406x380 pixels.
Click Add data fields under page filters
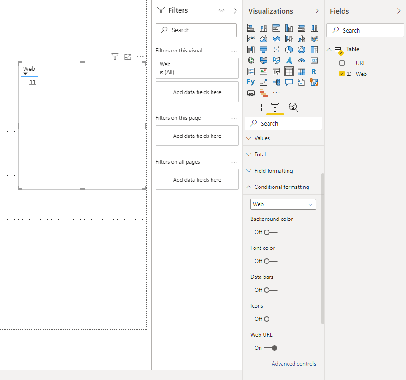(197, 136)
